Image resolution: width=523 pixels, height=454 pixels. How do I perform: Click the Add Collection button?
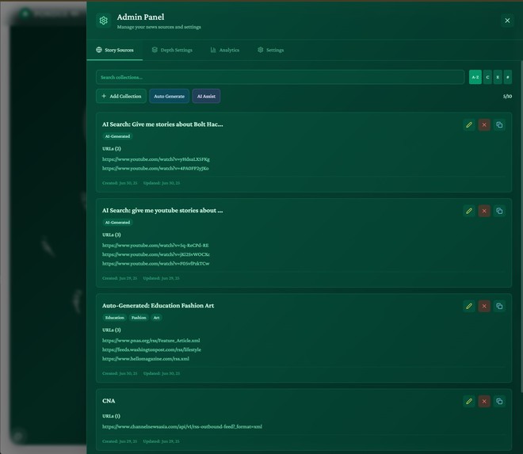click(x=121, y=96)
